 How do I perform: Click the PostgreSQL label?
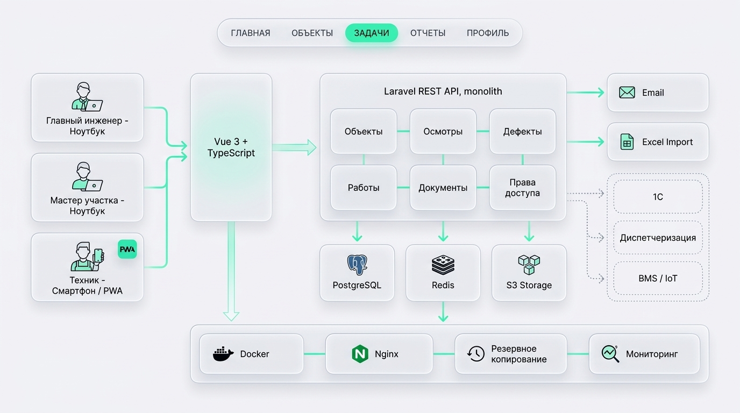357,285
